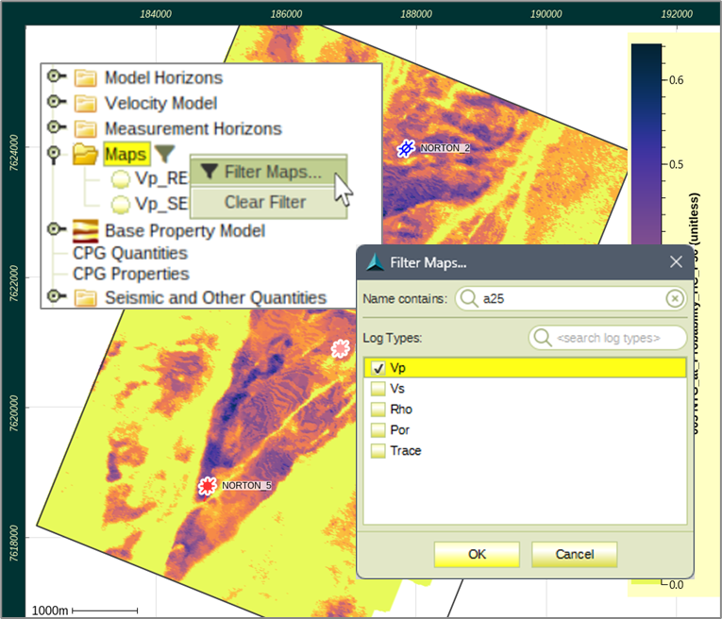
Task: Click the Measurement Horizons folder icon
Action: (x=86, y=128)
